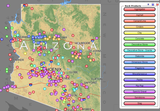Click the purple marker in Nevada's top-left corner
Image resolution: width=160 pixels, height=111 pixels.
click(8, 6)
